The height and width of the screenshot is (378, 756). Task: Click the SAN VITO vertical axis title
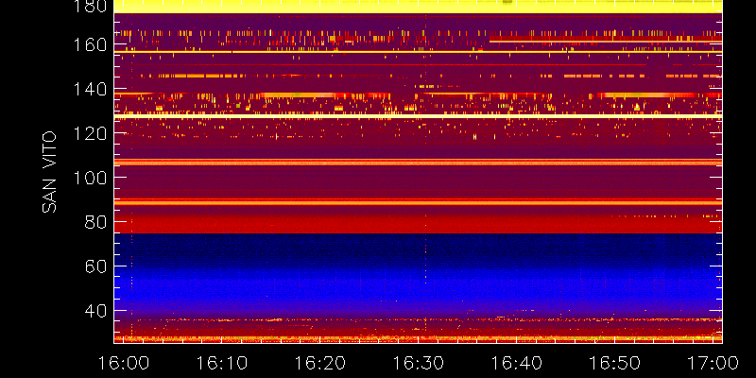point(49,172)
